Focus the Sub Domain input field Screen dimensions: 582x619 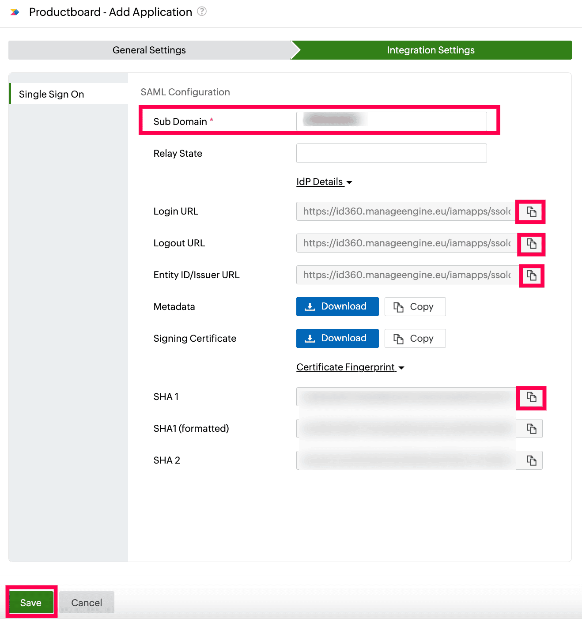tap(392, 121)
